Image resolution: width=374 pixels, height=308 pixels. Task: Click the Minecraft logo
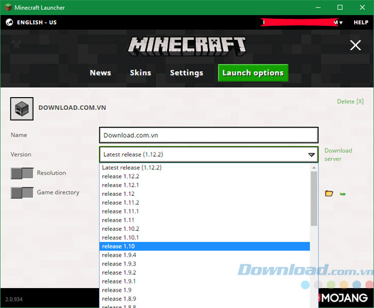tap(187, 46)
